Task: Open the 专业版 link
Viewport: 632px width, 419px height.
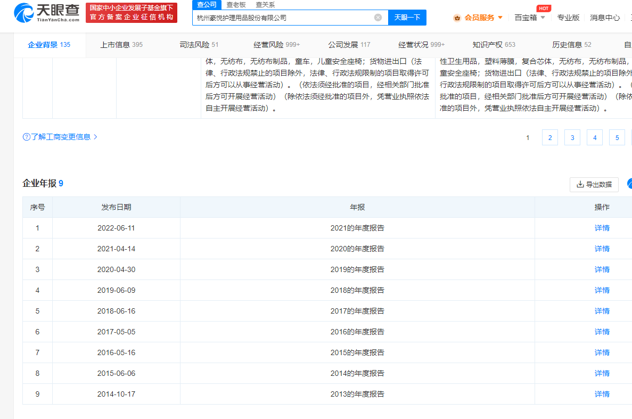Action: [x=568, y=18]
